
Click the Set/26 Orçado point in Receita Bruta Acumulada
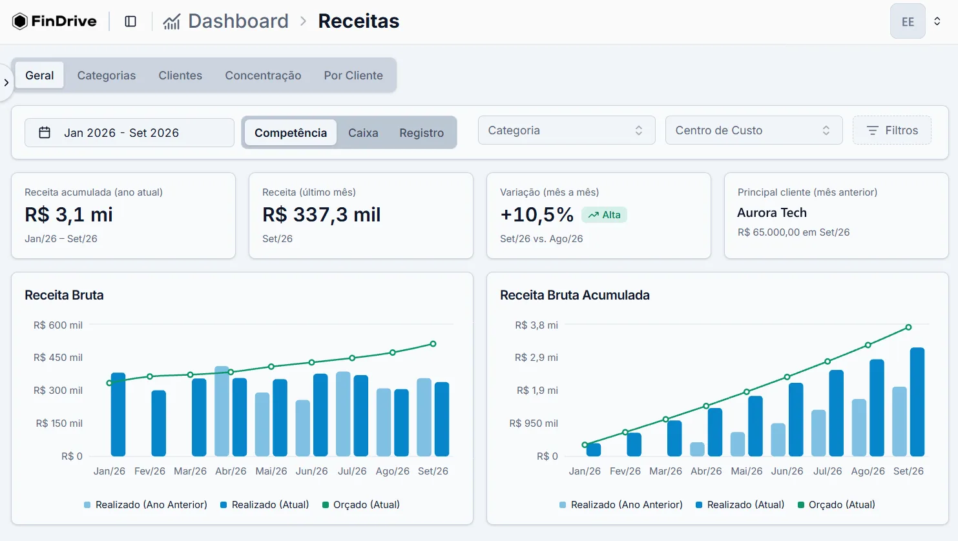click(908, 327)
